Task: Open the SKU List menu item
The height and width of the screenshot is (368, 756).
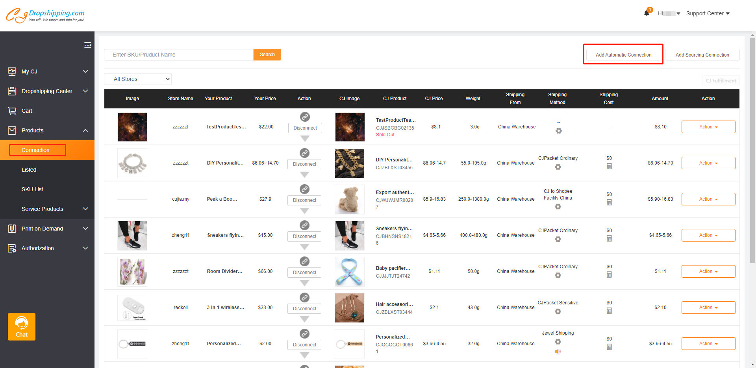Action: point(32,189)
